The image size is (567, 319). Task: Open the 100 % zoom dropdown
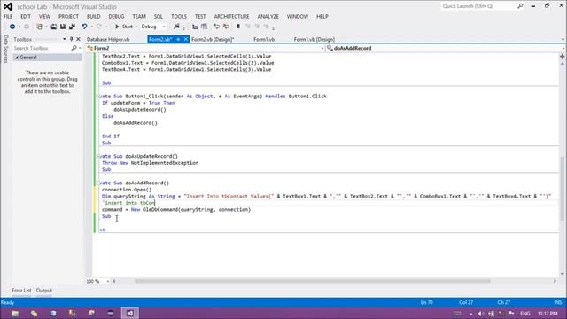[108, 281]
